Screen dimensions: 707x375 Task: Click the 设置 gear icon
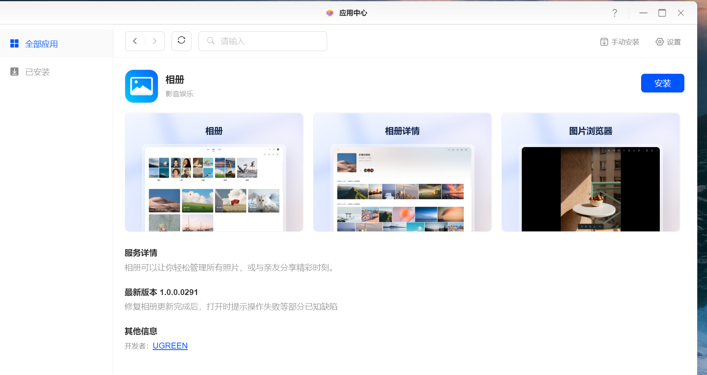[659, 42]
